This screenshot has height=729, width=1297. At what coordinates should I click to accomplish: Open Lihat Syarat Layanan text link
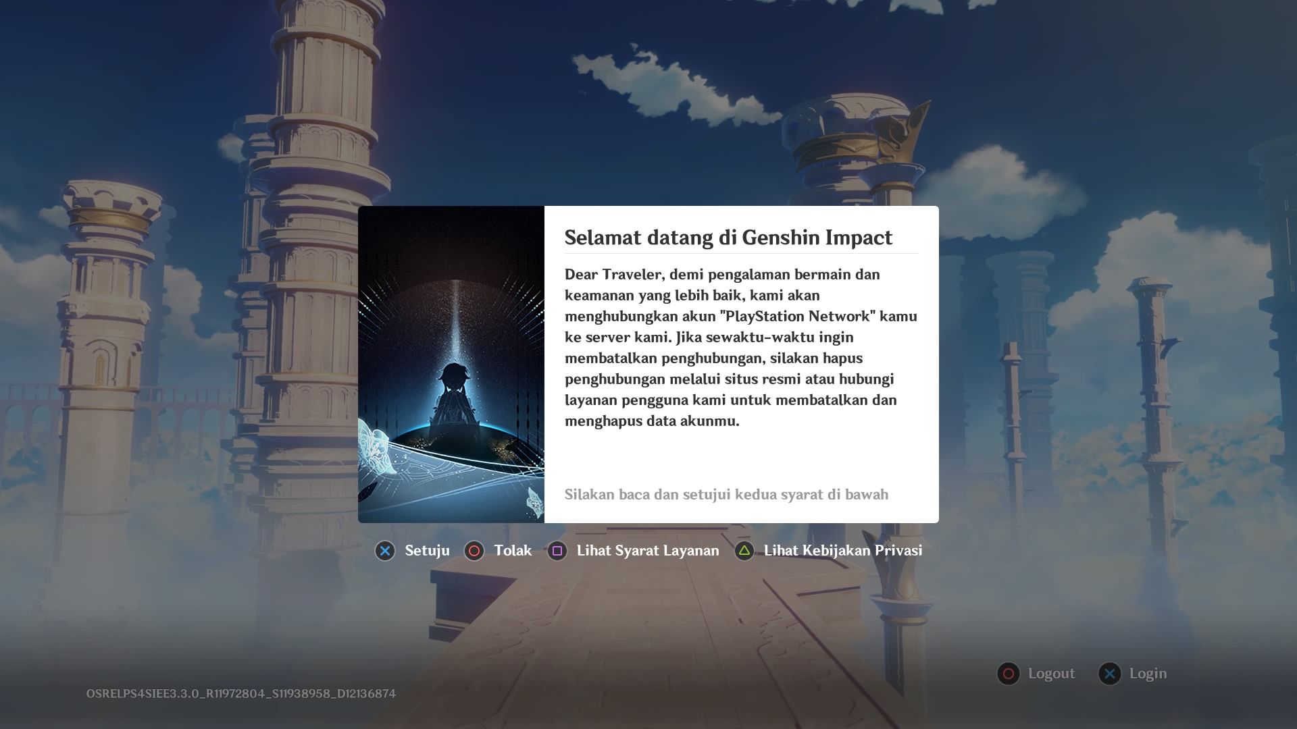tap(647, 551)
